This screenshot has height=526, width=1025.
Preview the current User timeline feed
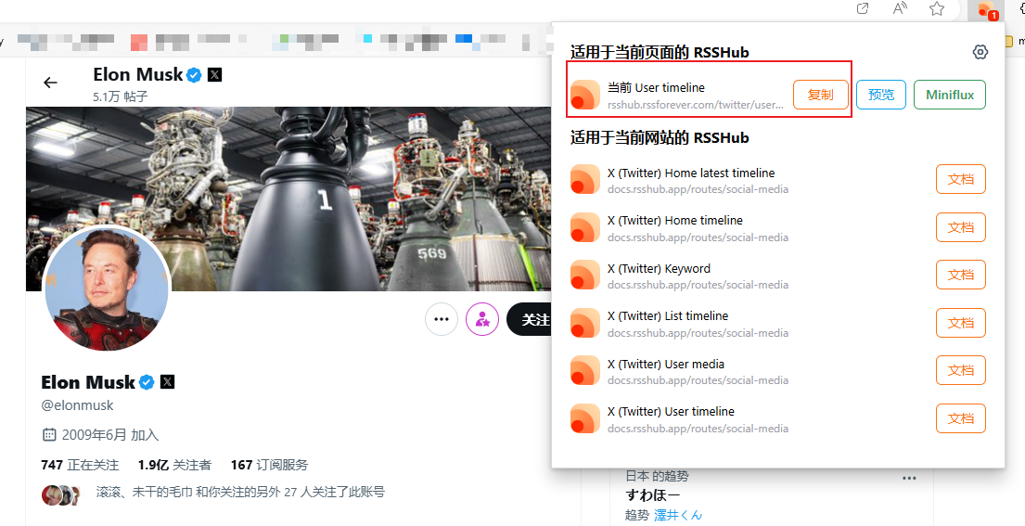tap(881, 95)
